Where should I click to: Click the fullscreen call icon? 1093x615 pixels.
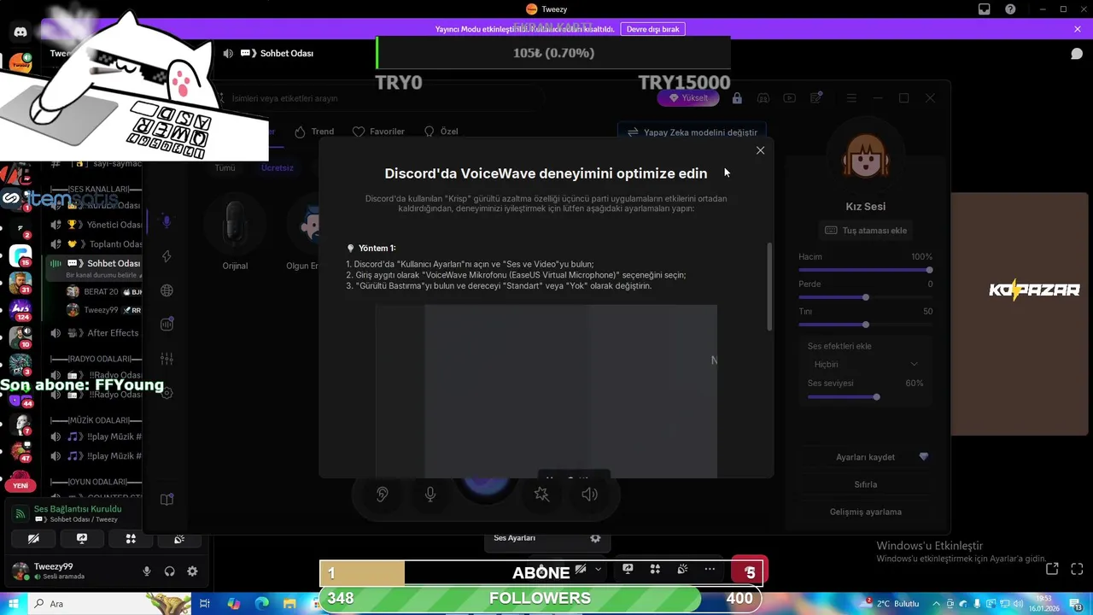tap(1077, 568)
